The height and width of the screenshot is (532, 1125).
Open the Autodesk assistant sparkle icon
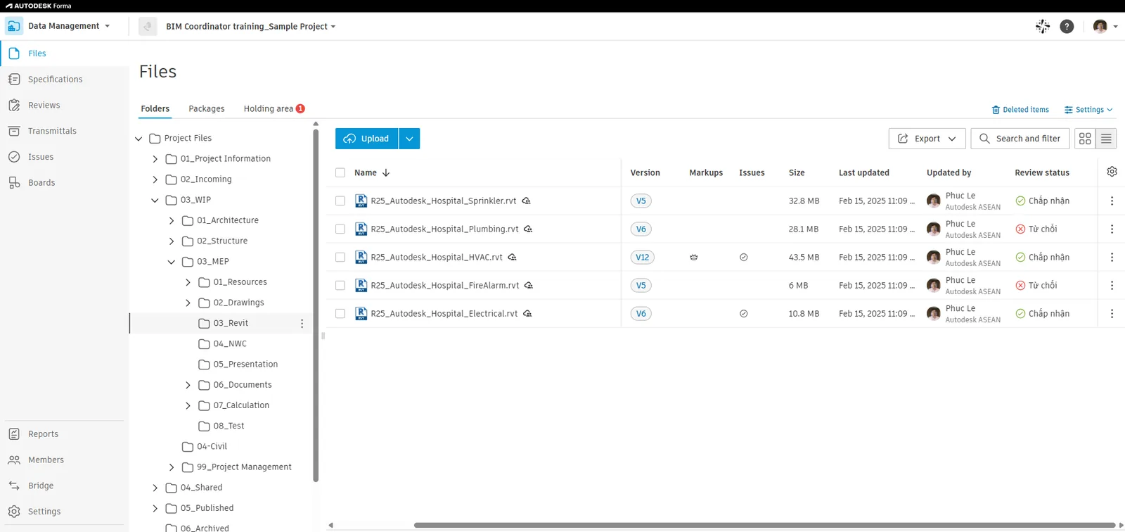click(1043, 26)
